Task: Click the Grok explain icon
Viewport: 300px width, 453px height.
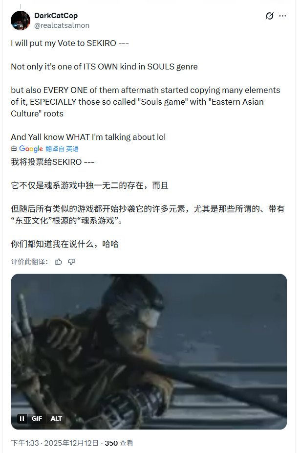Action: pos(269,16)
